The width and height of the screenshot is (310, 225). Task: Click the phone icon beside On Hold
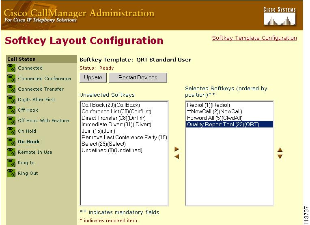point(11,131)
